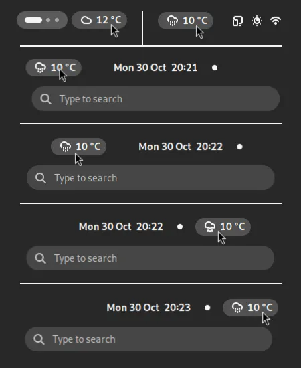301x368 pixels.
Task: Focus the search field below the 20:21 clock
Action: coord(156,99)
